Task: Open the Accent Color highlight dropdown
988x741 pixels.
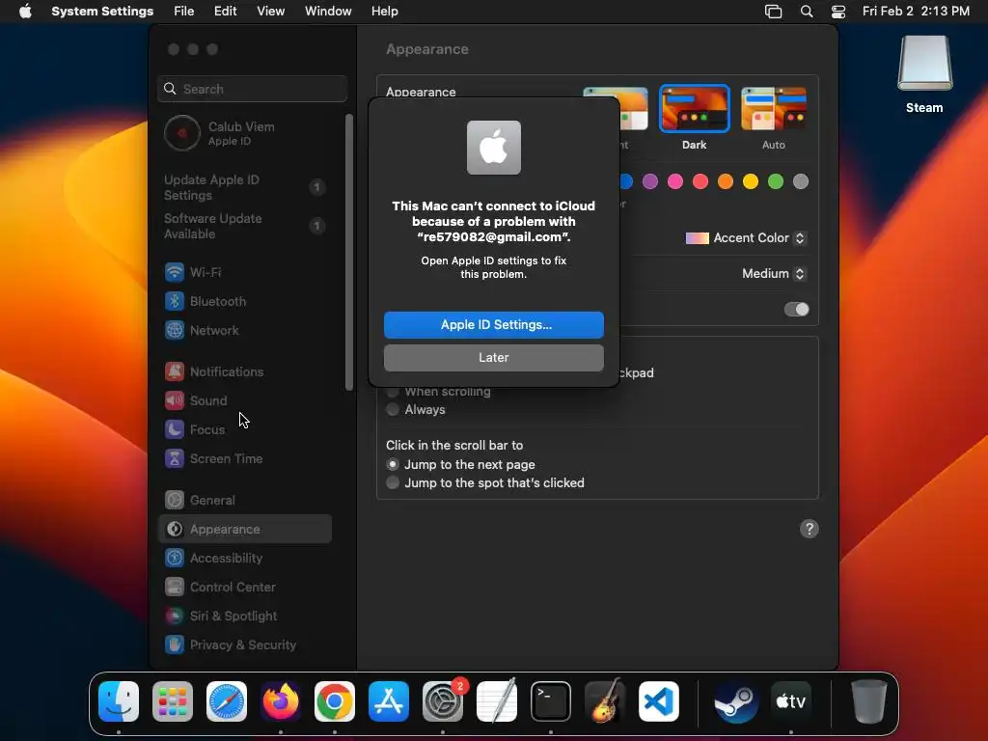Action: [746, 238]
